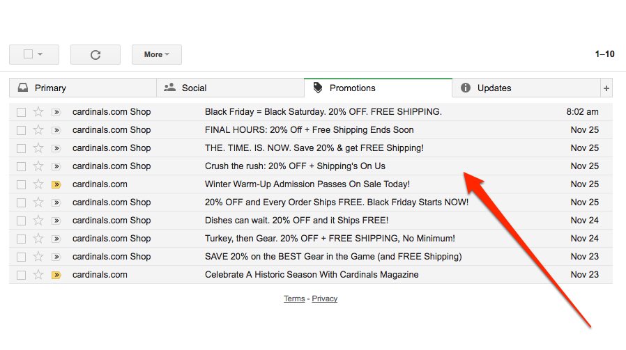
Task: Open the select dropdown arrow
Action: click(40, 54)
